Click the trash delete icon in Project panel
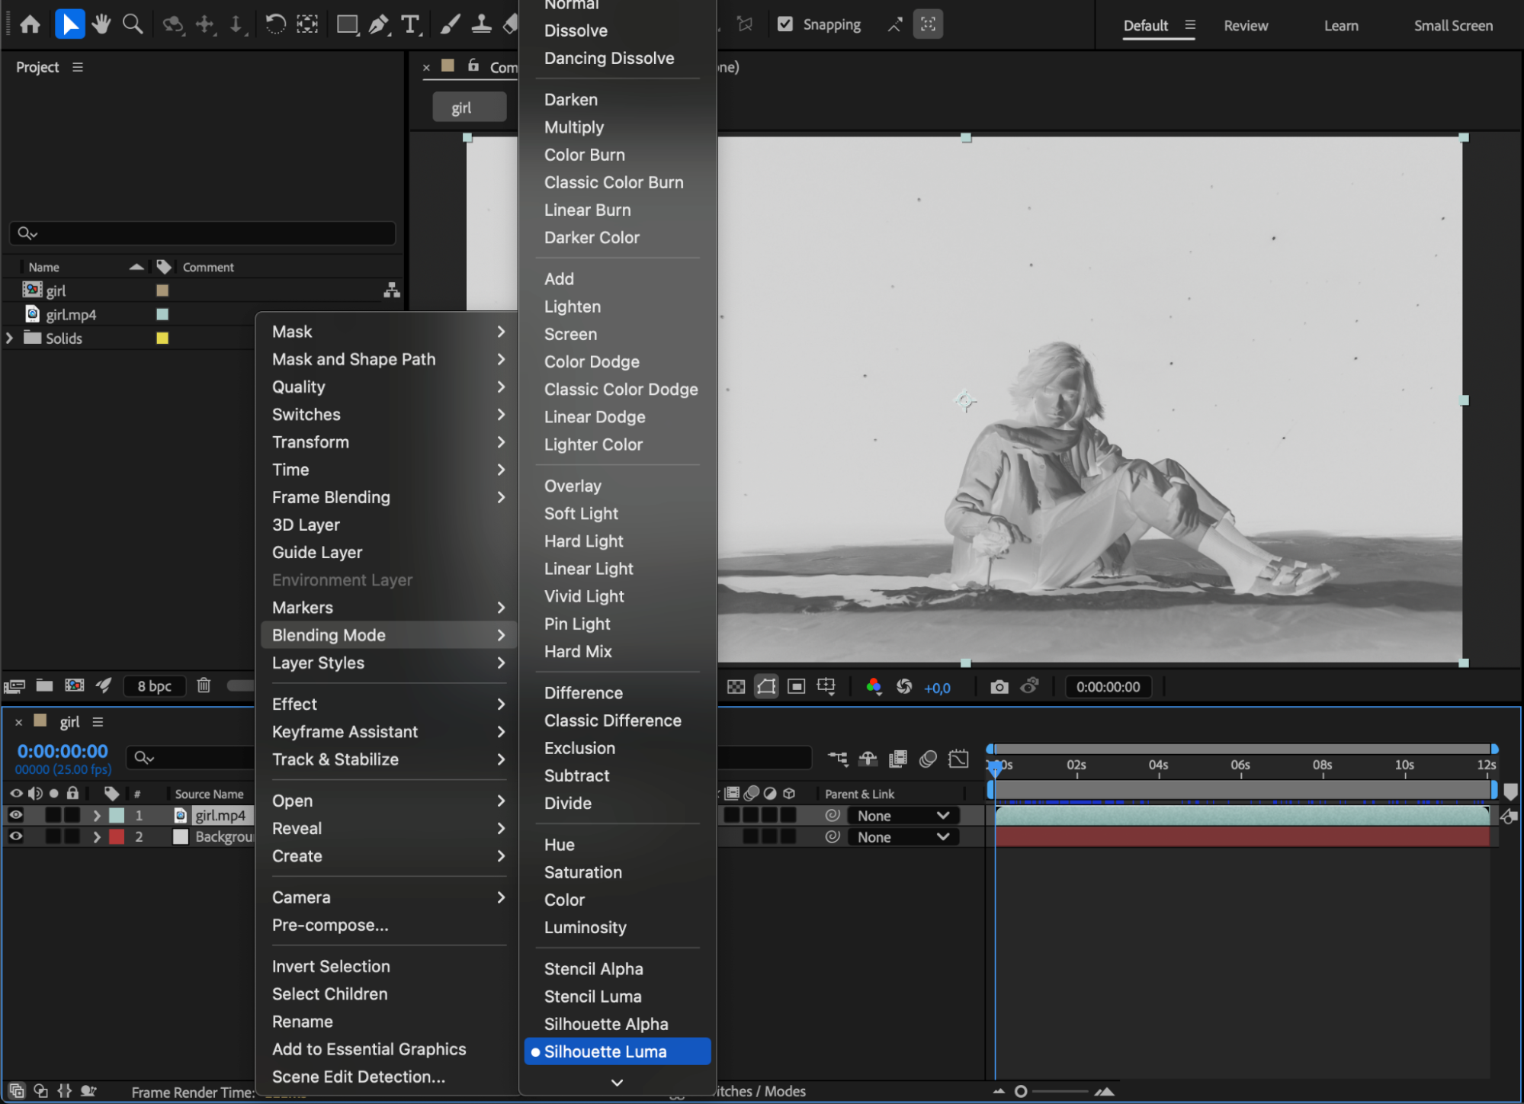 (x=204, y=685)
